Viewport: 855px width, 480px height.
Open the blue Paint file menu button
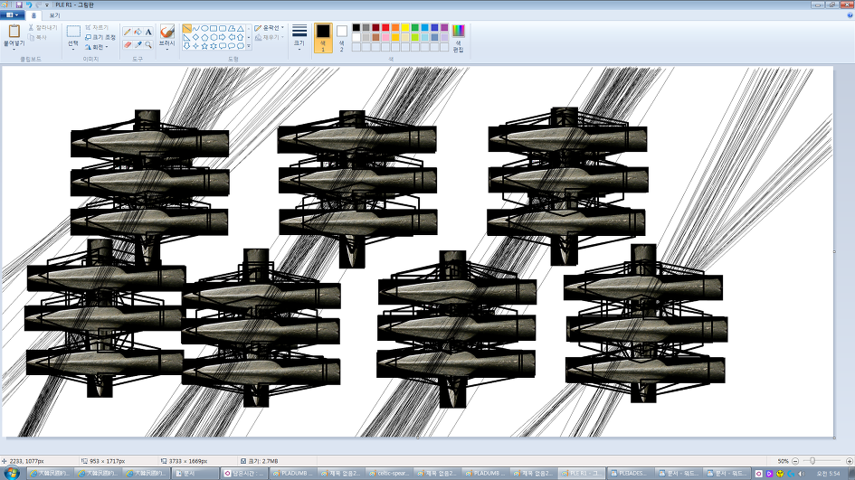[x=13, y=15]
